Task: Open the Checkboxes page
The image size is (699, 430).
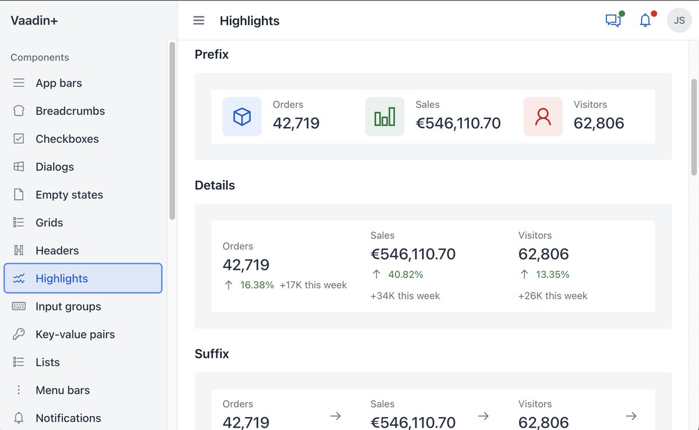Action: point(83,139)
